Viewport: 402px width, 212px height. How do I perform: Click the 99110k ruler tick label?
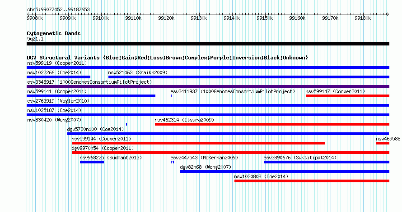(133, 18)
